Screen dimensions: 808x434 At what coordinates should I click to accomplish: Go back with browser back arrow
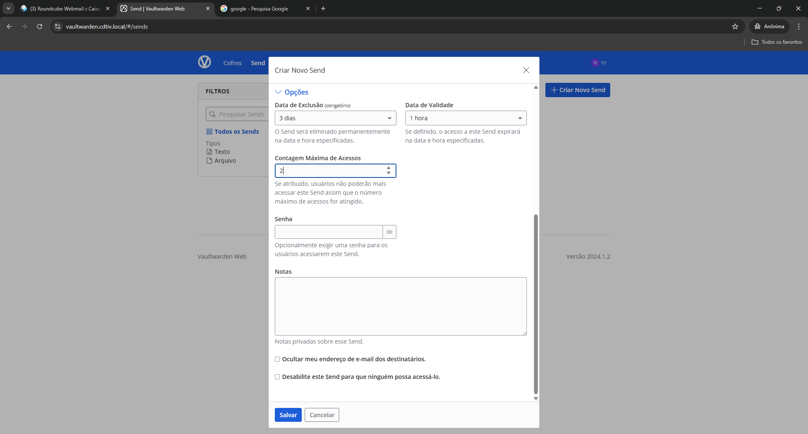click(x=9, y=26)
